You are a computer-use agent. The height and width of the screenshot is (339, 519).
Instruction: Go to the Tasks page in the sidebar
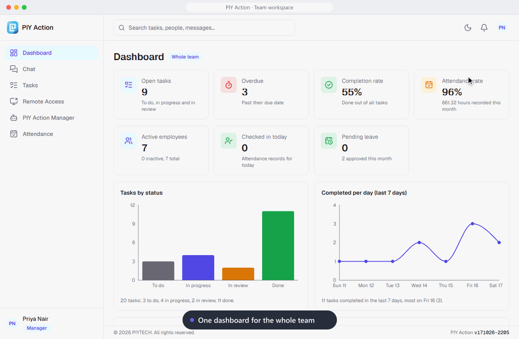click(51, 85)
